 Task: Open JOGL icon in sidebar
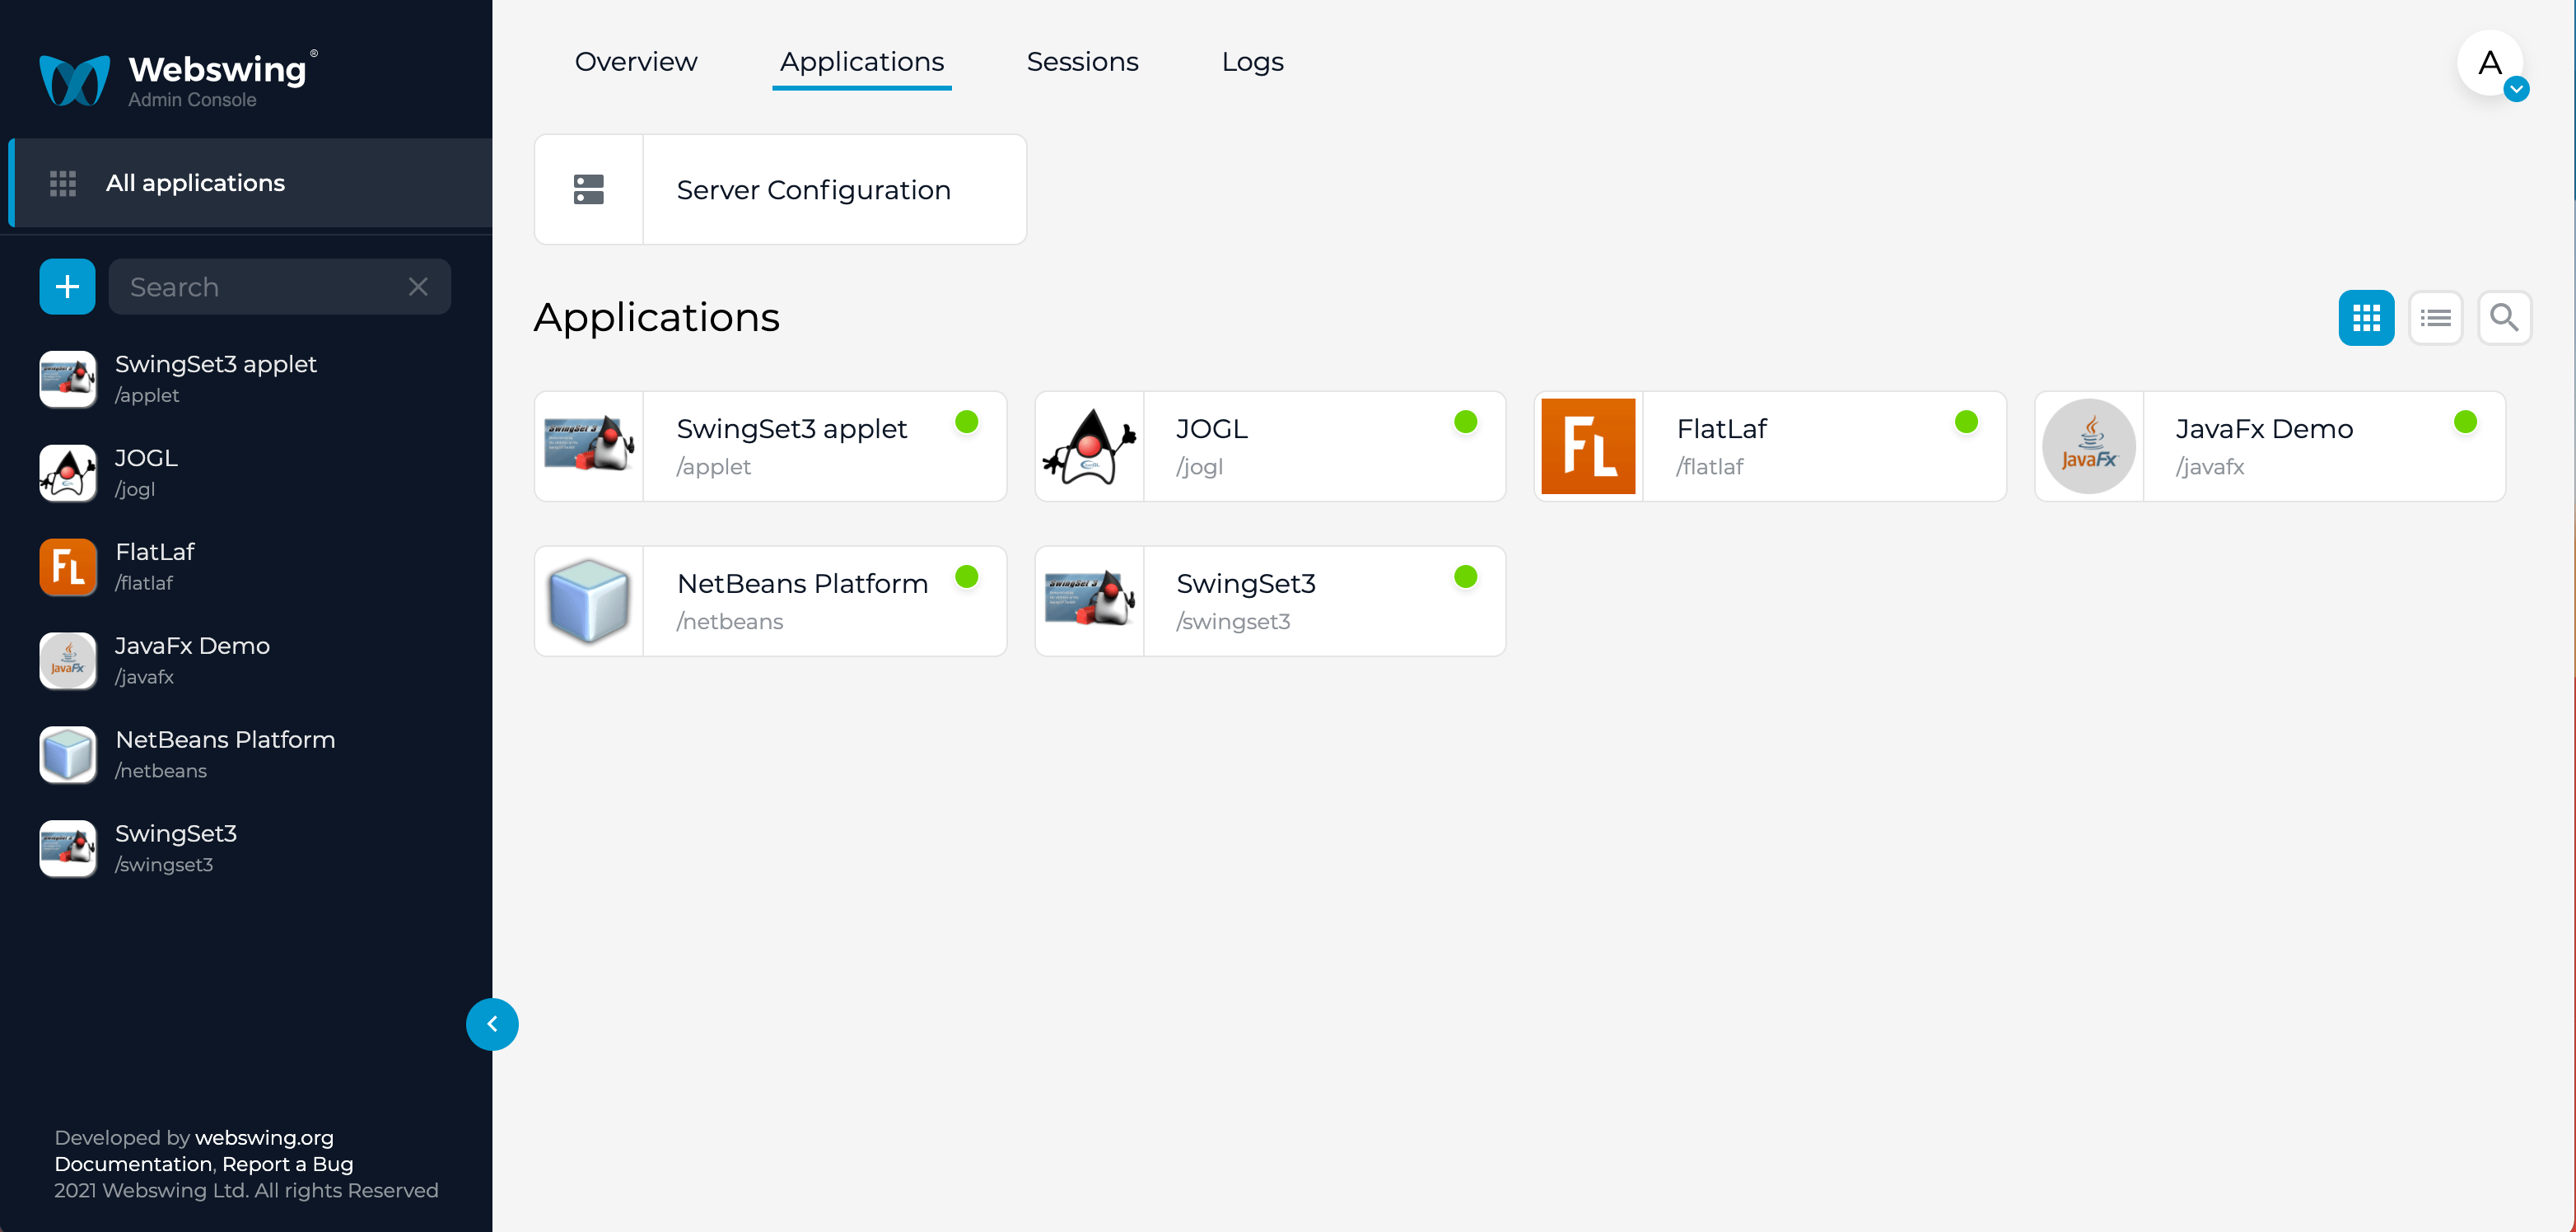click(x=68, y=473)
